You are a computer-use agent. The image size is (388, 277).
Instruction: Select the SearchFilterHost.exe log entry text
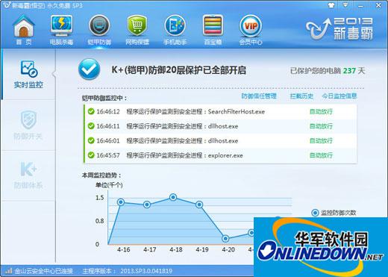tap(195, 111)
